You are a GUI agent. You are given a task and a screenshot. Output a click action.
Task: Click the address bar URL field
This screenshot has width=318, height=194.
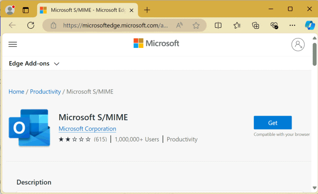(115, 25)
